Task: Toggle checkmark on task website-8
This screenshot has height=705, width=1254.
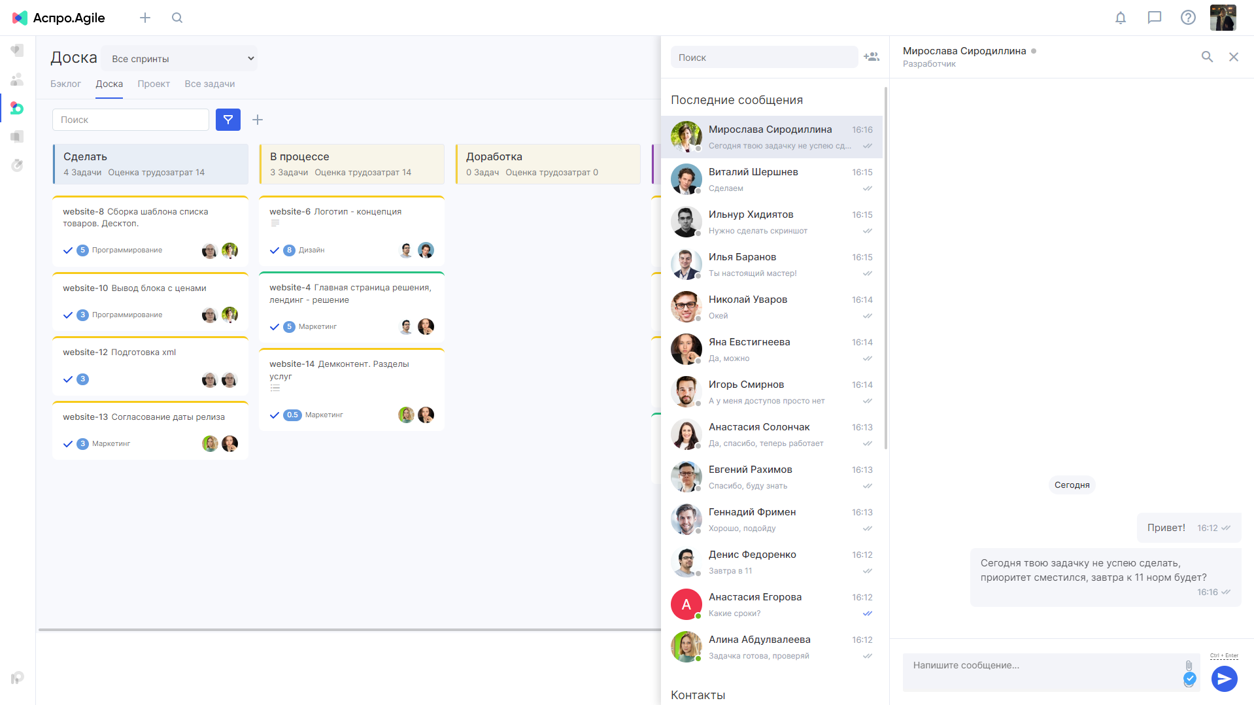Action: click(68, 250)
